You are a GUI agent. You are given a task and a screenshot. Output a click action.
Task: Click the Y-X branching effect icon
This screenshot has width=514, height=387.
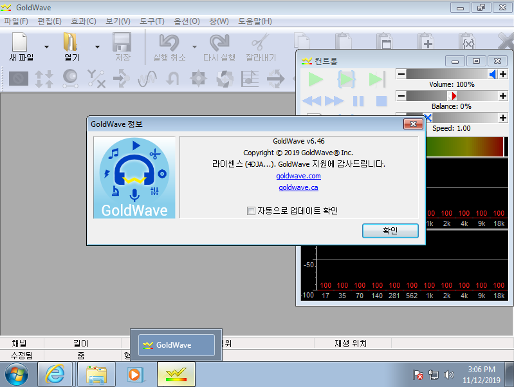pyautogui.click(x=96, y=79)
